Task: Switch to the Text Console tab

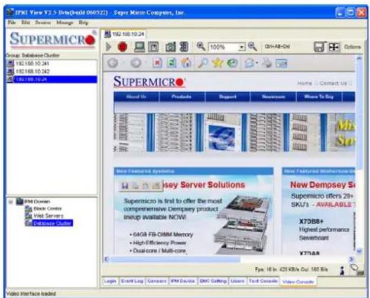Action: tap(262, 281)
